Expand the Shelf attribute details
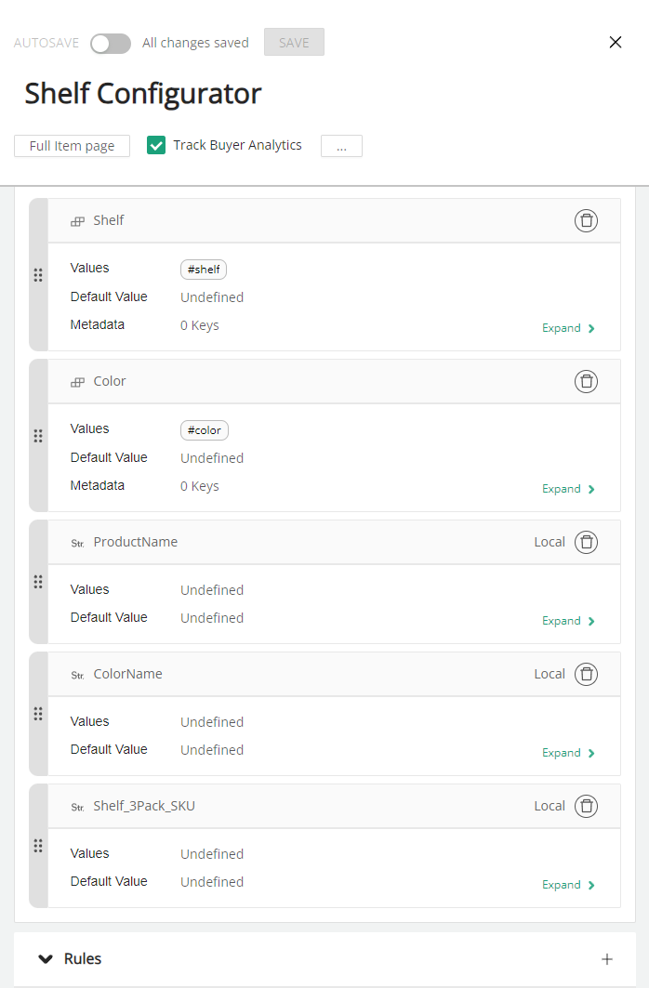 click(568, 328)
